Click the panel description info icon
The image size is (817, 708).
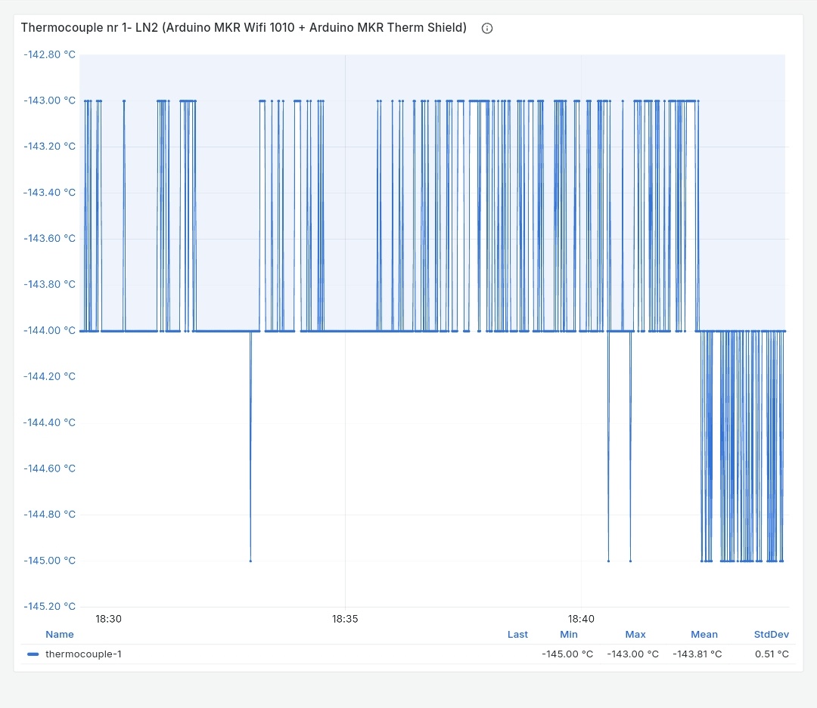click(x=487, y=28)
